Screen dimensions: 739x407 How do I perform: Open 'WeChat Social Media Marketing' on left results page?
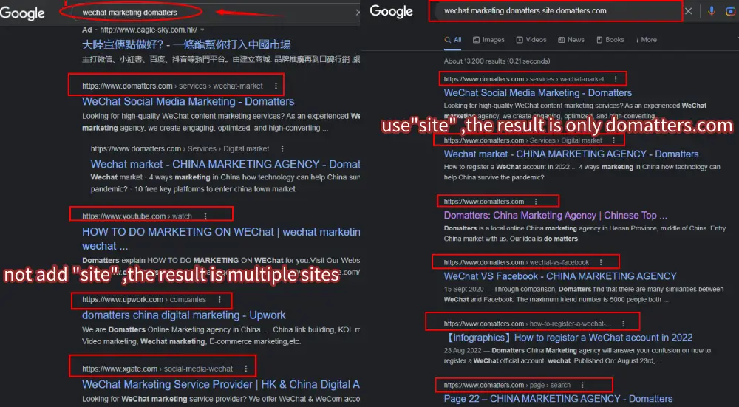[188, 102]
